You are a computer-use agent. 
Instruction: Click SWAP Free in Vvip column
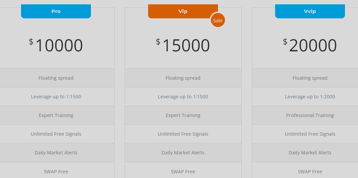point(310,172)
